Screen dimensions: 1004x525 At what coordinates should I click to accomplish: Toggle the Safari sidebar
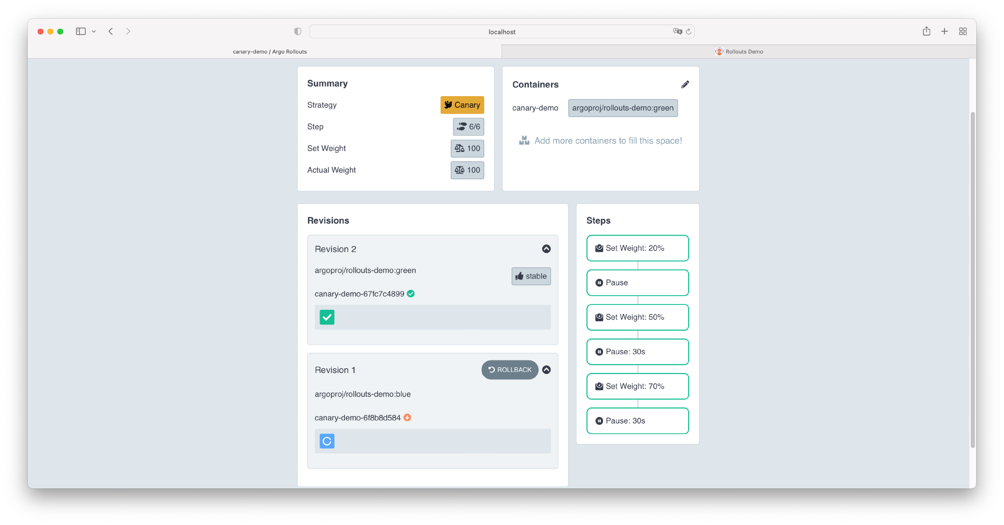(x=81, y=31)
